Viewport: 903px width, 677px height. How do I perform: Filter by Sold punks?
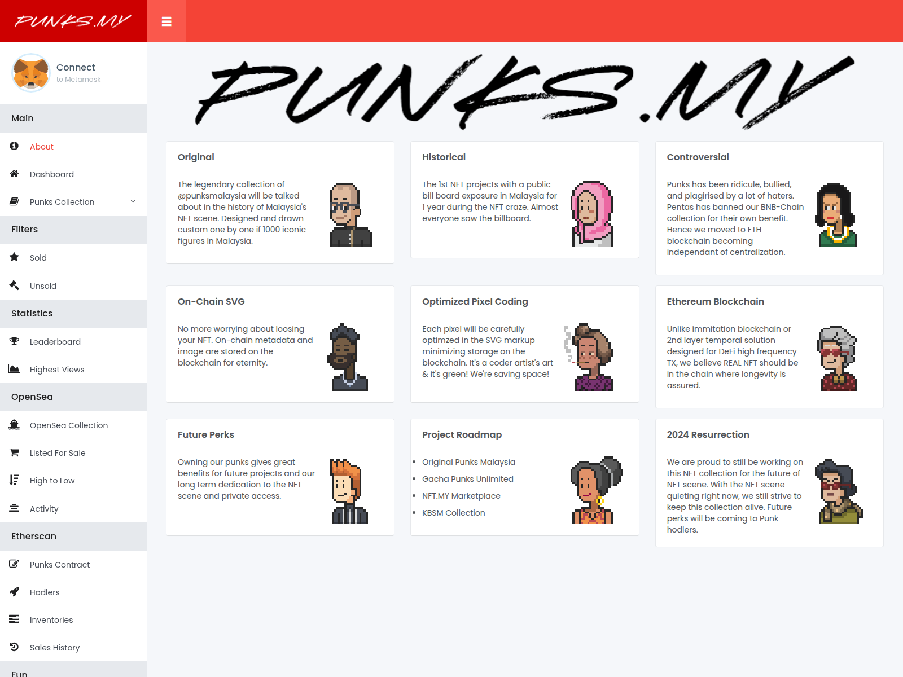(38, 258)
